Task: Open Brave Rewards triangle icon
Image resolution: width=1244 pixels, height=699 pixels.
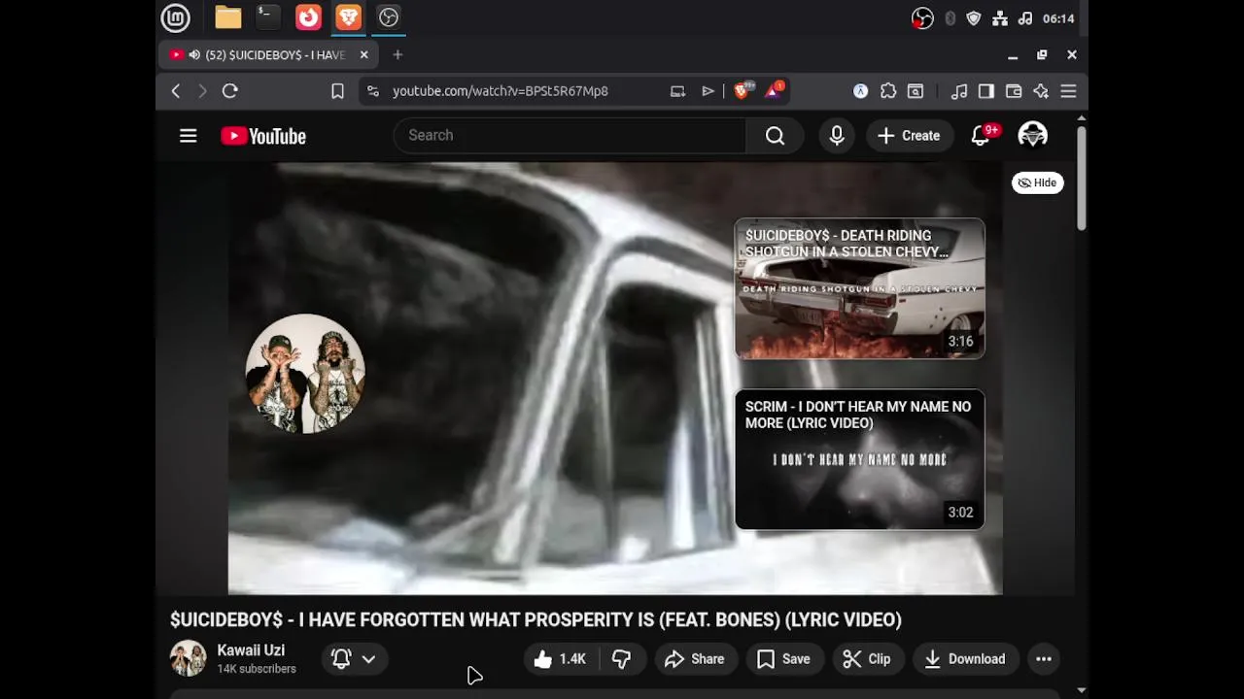Action: tap(775, 91)
